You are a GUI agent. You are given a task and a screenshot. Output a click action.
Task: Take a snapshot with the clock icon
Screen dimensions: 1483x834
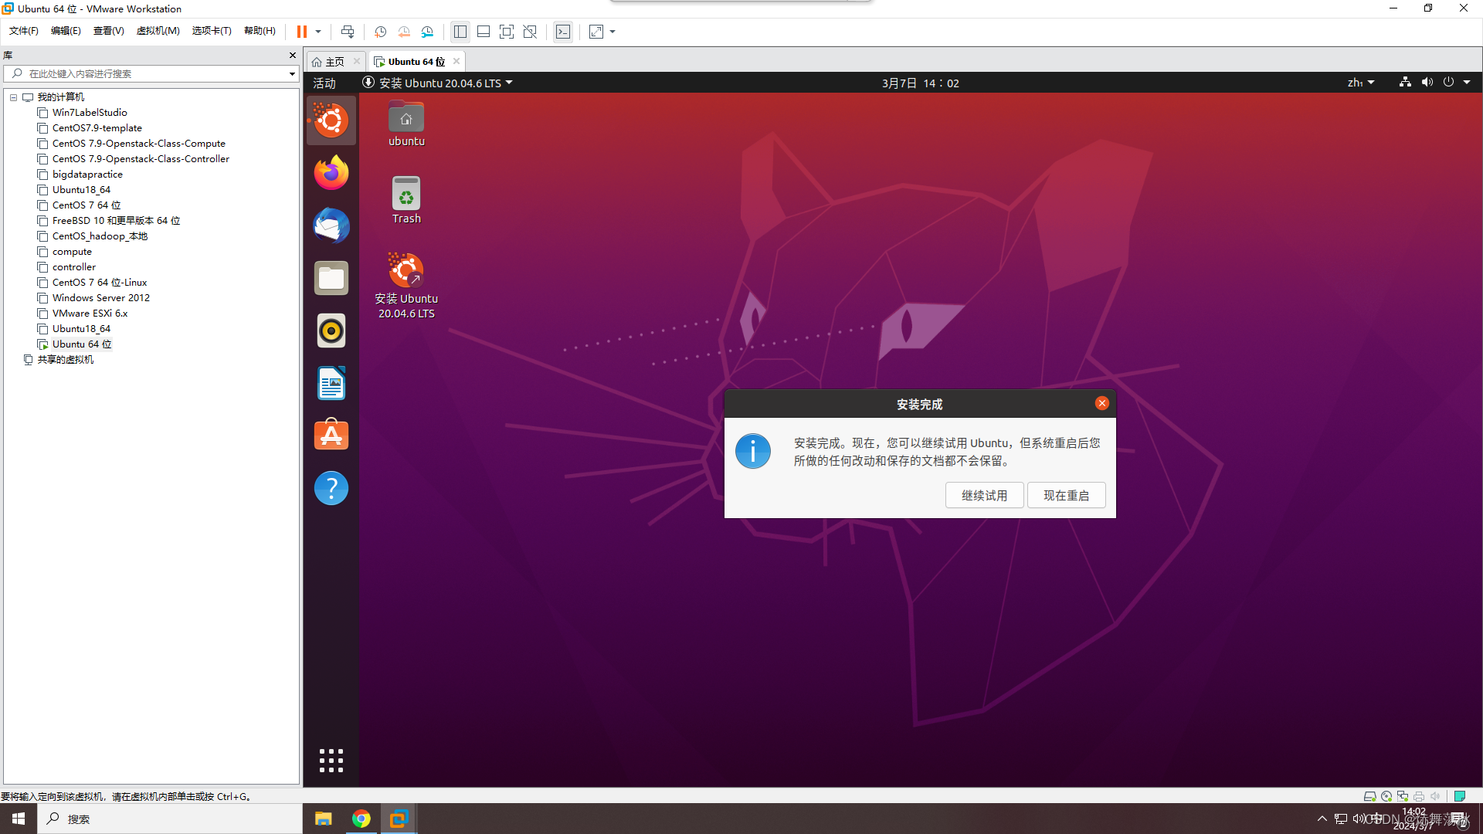click(x=380, y=32)
